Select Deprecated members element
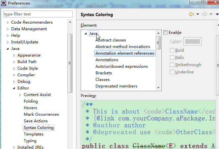 click(x=117, y=86)
